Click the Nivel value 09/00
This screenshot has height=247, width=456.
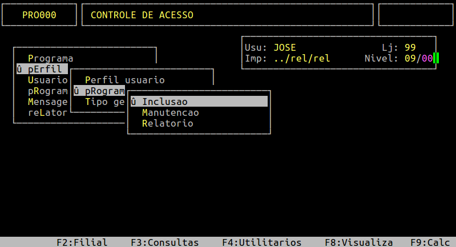(x=418, y=58)
